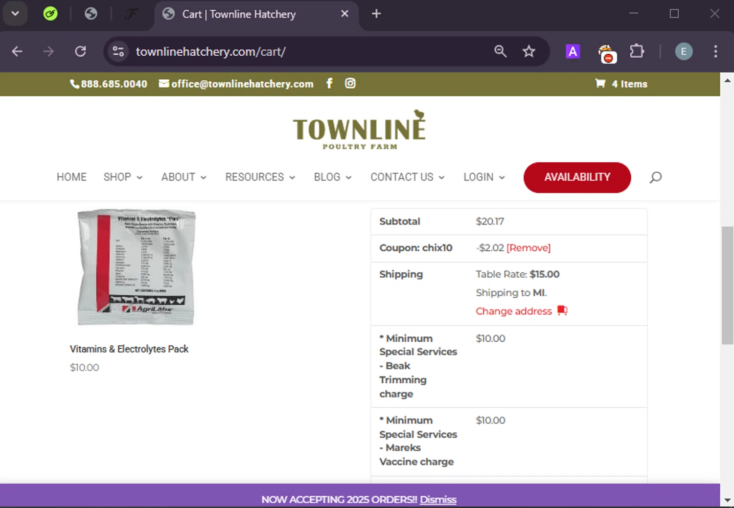
Task: Click the red truck icon beside Change address
Action: click(x=562, y=310)
